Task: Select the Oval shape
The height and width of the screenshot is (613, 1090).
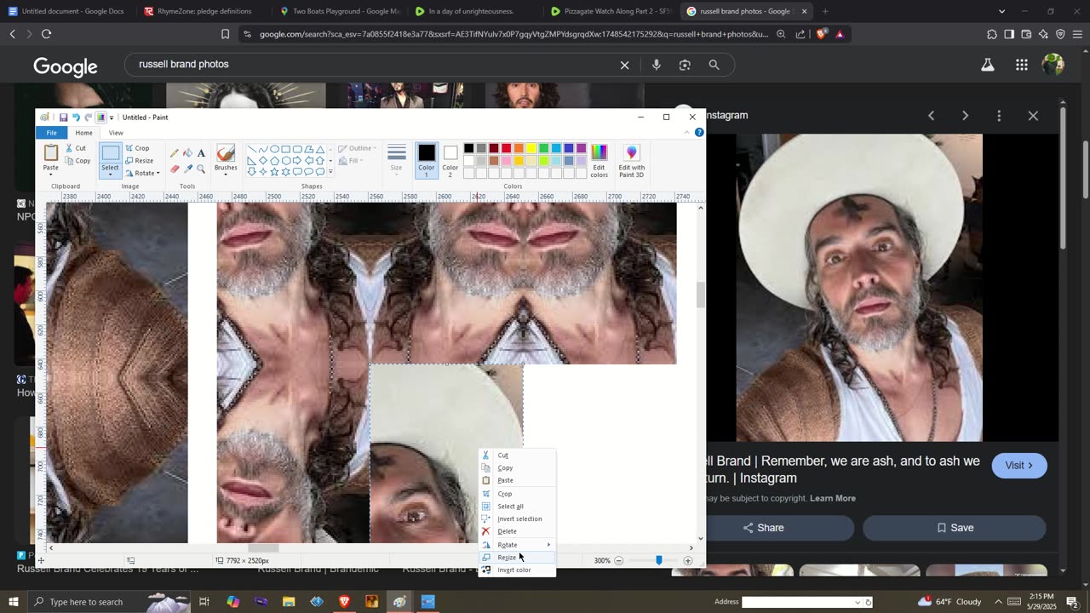Action: [x=274, y=149]
